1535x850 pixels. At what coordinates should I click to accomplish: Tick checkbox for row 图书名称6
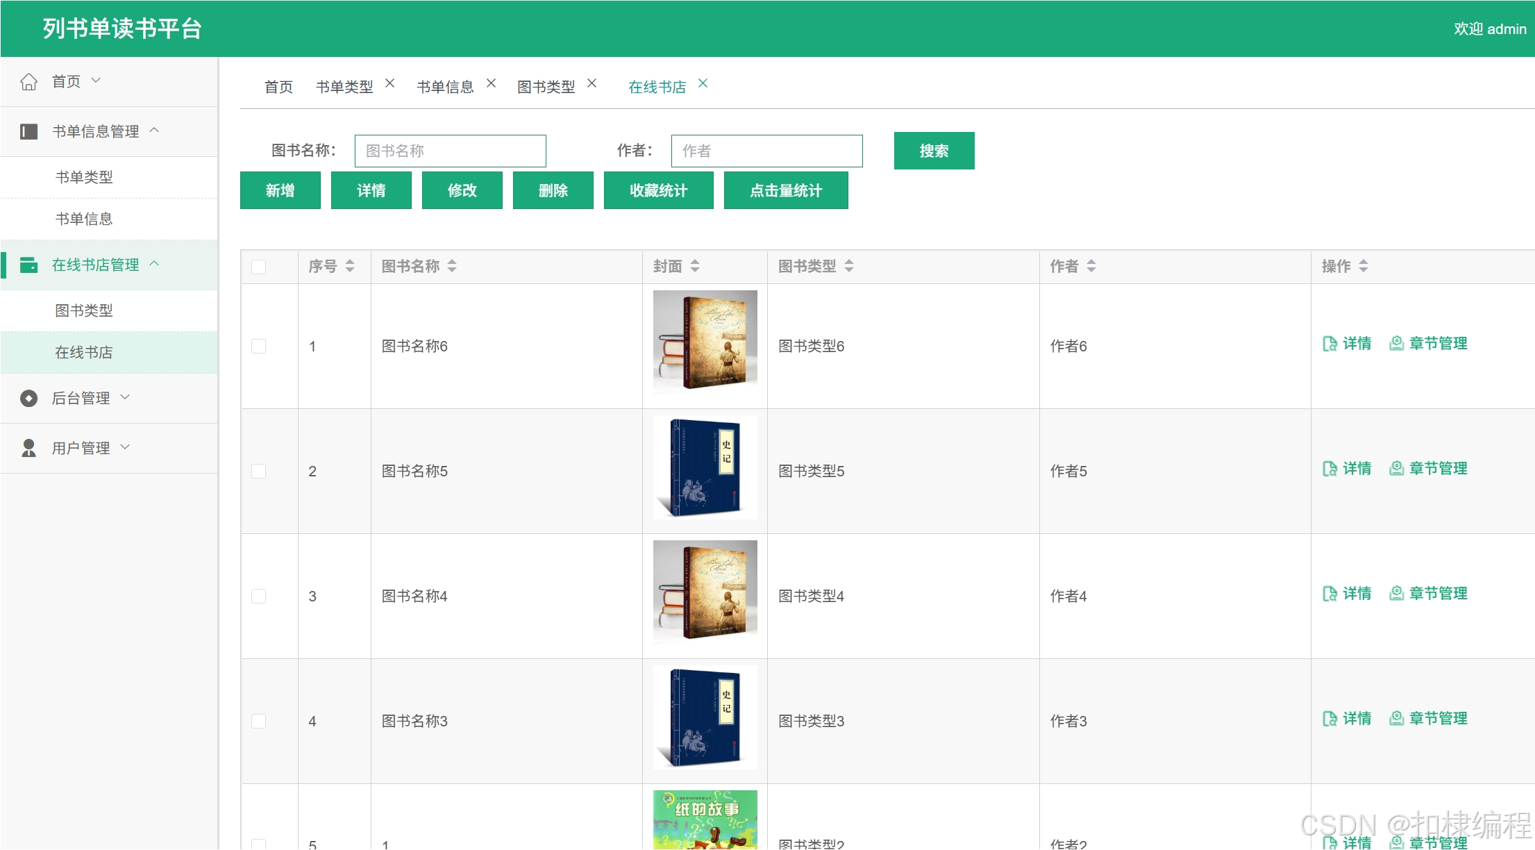coord(259,346)
